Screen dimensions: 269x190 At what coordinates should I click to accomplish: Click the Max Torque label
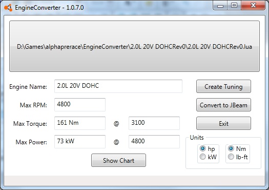pos(30,124)
